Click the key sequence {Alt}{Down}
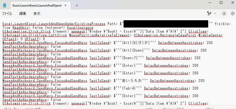Image resolution: width=236 pixels, height=109 pixels. tap(133, 50)
